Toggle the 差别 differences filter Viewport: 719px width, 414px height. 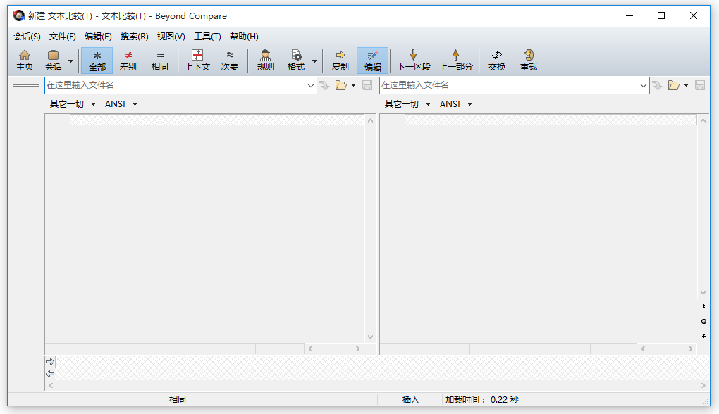pos(128,61)
